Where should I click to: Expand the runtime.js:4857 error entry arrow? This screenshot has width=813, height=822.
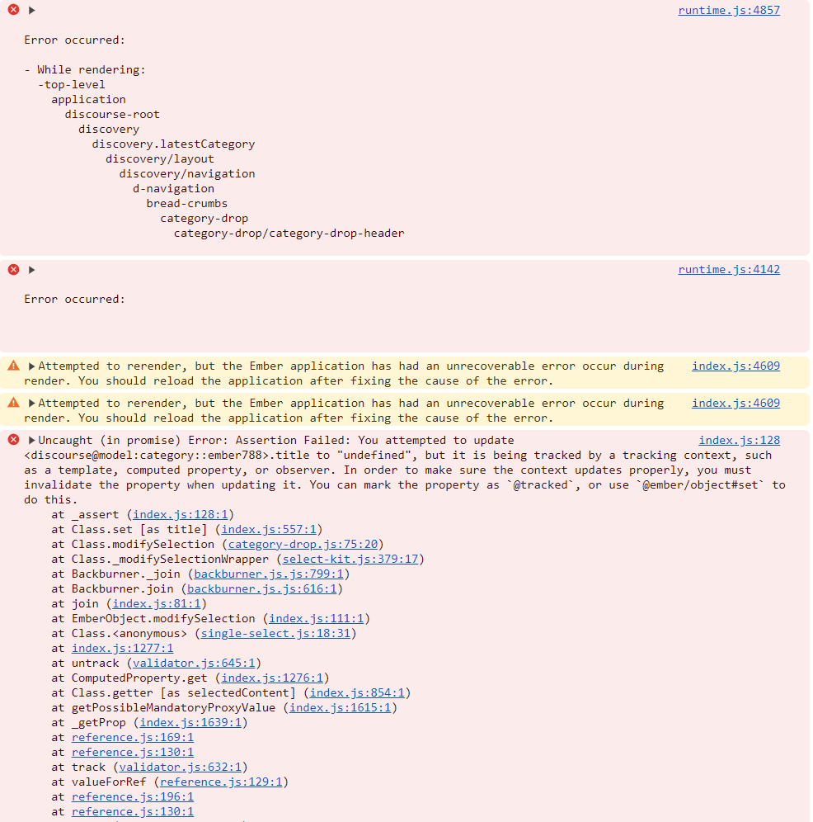tap(32, 10)
